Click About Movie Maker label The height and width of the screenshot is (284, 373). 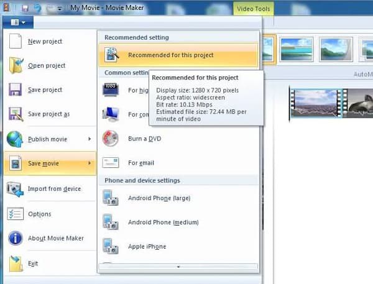click(56, 238)
